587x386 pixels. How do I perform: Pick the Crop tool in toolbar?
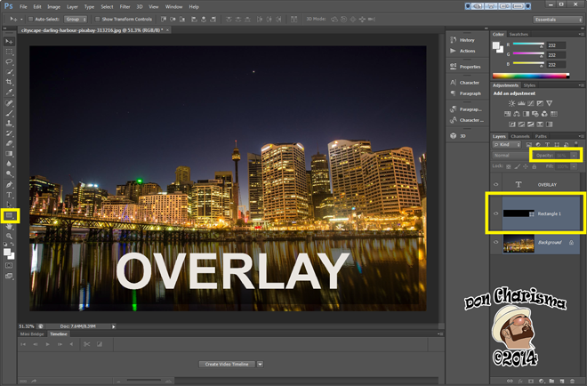pos(10,82)
